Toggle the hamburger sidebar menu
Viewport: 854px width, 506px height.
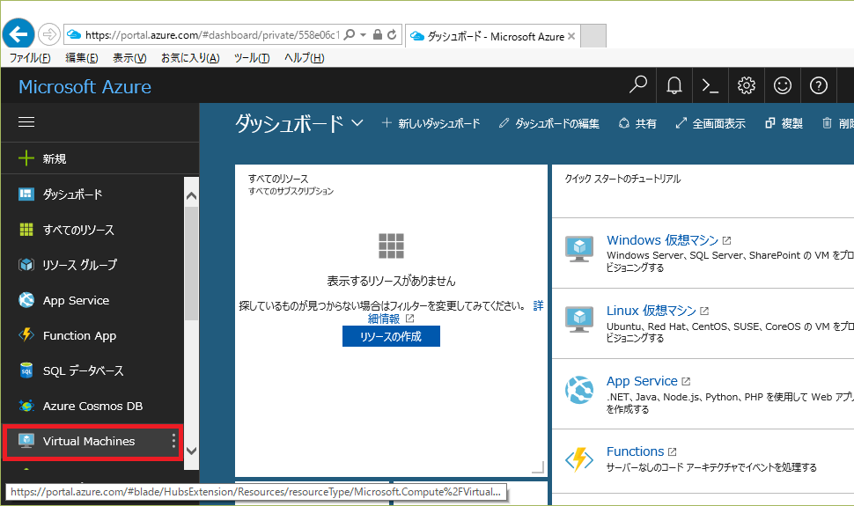coord(26,122)
